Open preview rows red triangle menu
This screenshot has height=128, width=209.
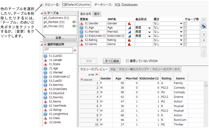82,79
